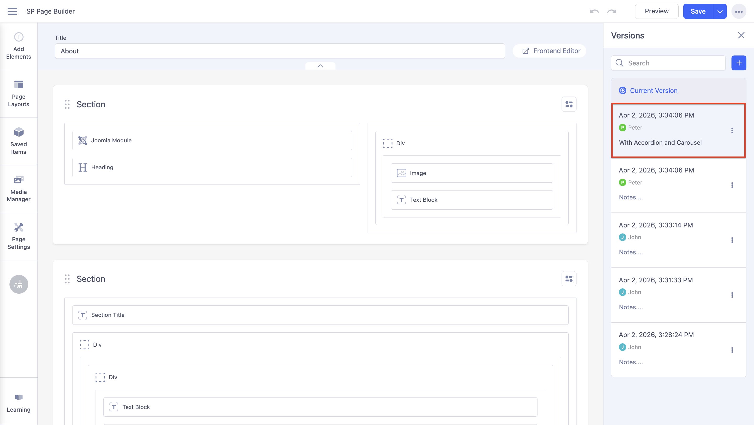Click the redo arrow icon

pos(612,12)
